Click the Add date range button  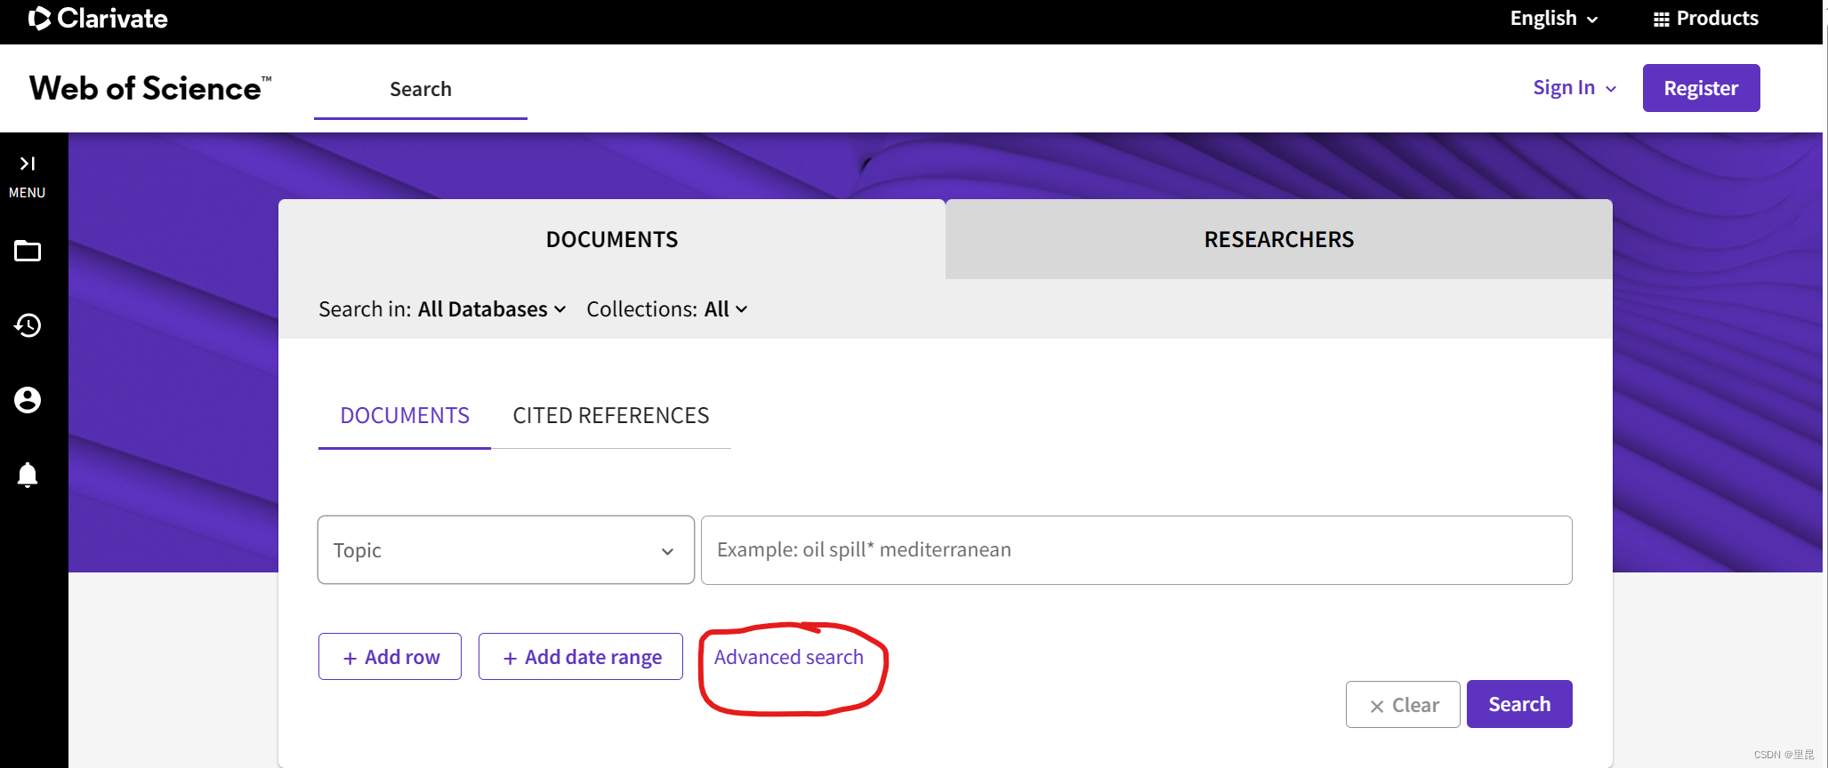pos(581,657)
